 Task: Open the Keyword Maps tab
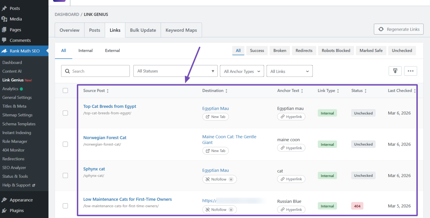click(181, 30)
